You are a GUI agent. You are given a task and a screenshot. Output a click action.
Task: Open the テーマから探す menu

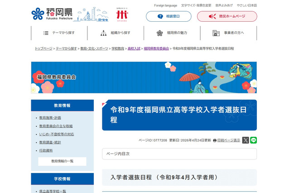point(59,33)
